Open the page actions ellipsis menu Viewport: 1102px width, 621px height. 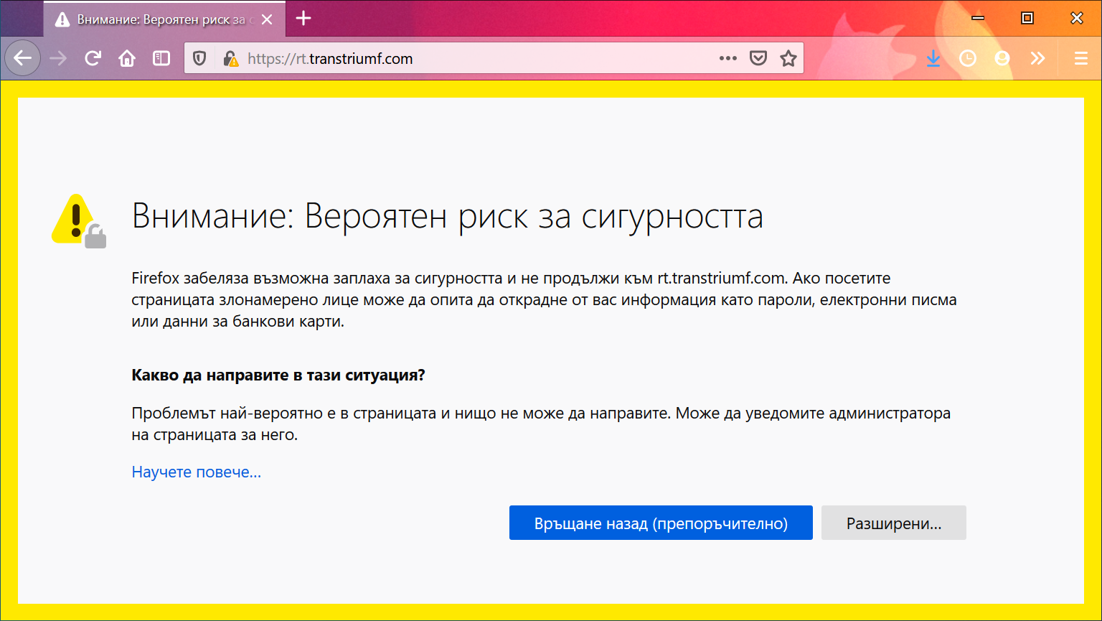727,58
